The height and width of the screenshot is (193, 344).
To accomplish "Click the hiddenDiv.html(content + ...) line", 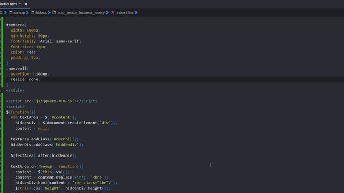I will [x=66, y=183].
